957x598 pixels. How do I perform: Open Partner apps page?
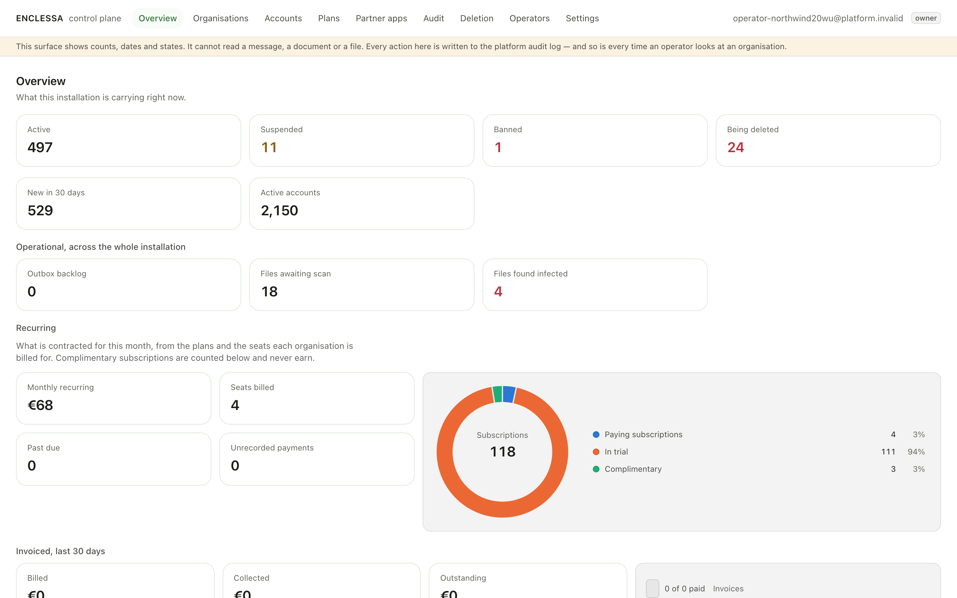coord(381,18)
